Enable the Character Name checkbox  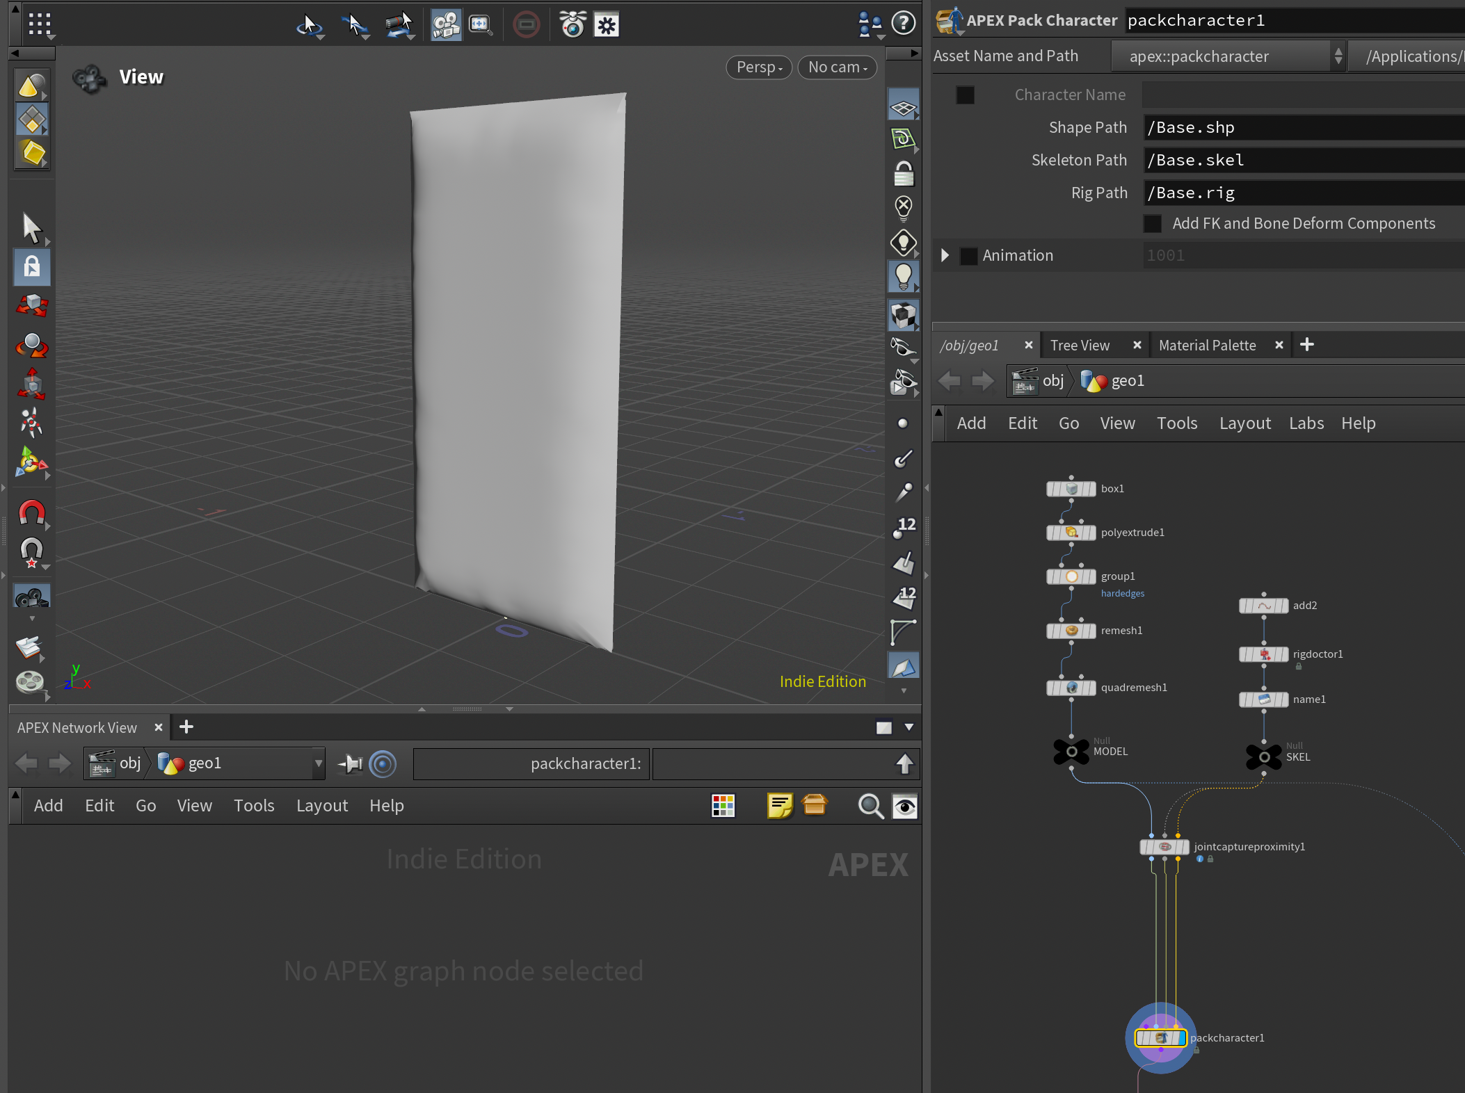(x=965, y=95)
